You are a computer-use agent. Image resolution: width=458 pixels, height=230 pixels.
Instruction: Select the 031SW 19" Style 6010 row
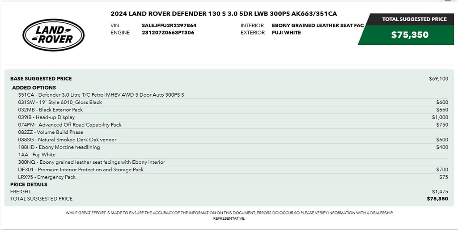click(233, 102)
